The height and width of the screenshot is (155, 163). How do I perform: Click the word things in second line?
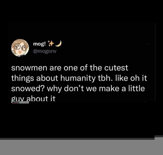(x=22, y=79)
